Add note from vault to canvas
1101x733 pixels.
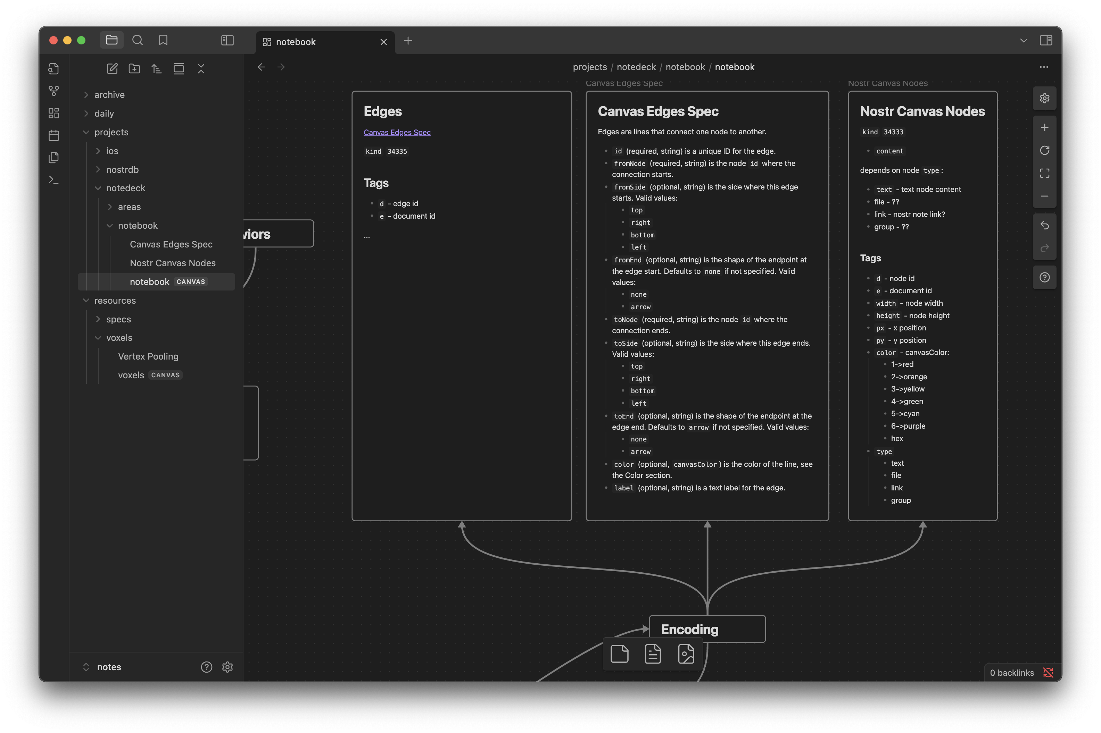(x=653, y=654)
